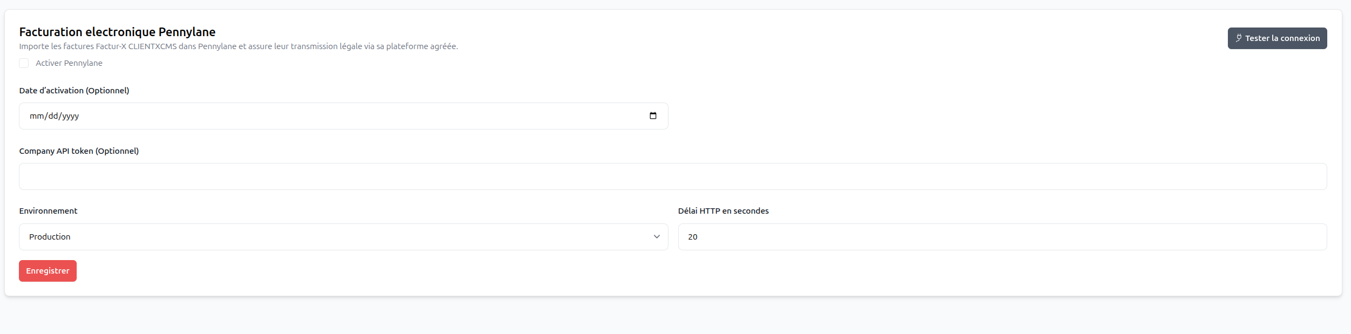
Task: Save settings with the Enregistrer button
Action: (48, 271)
